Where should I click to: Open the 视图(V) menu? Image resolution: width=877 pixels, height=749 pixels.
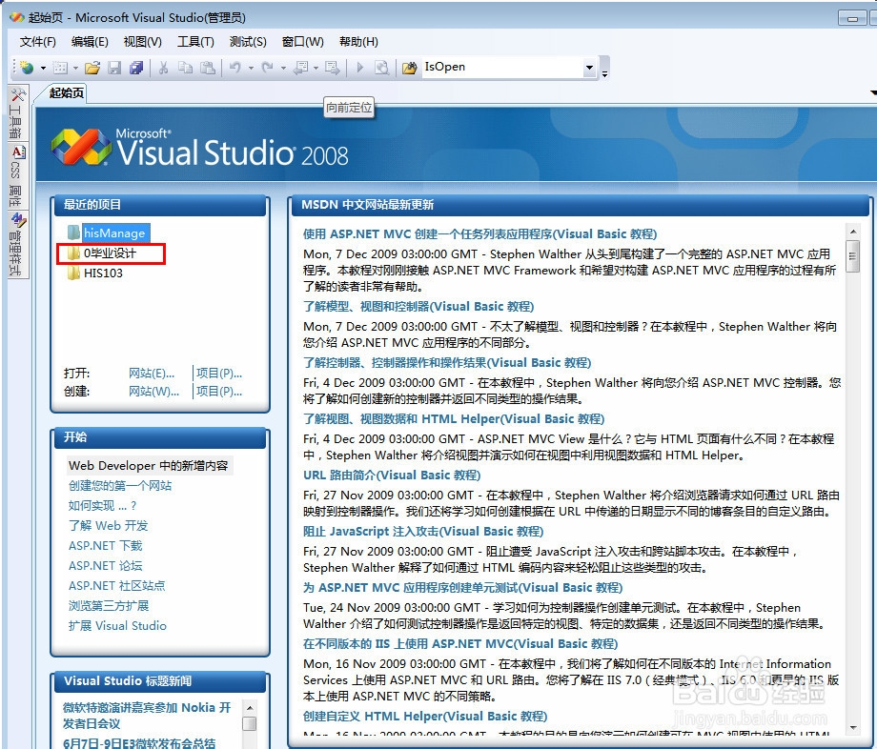pyautogui.click(x=142, y=42)
